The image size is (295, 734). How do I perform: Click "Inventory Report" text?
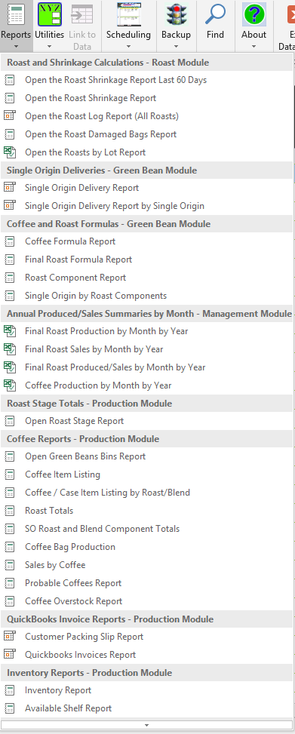tap(58, 690)
